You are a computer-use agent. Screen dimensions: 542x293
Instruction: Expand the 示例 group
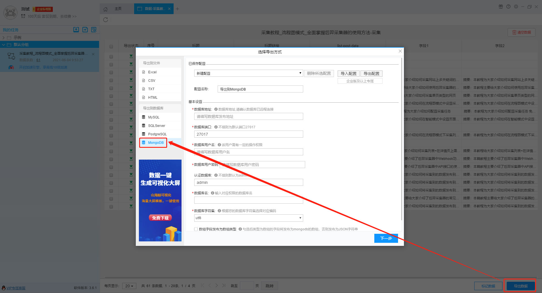3,38
